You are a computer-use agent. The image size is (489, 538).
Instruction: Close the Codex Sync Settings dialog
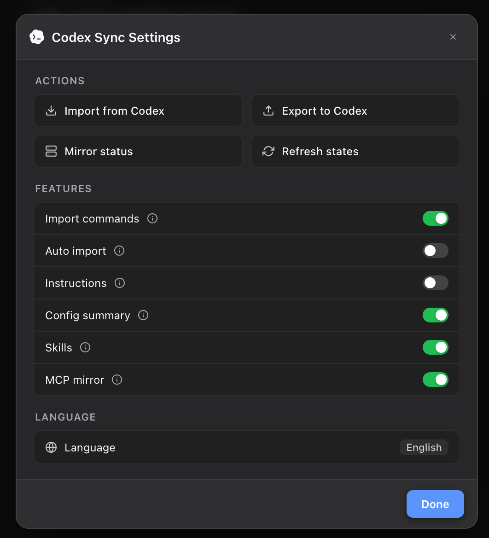[x=453, y=37]
